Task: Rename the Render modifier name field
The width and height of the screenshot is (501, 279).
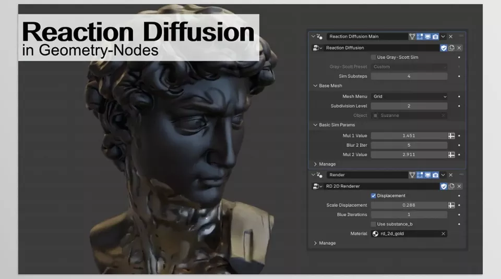Action: pyautogui.click(x=367, y=175)
